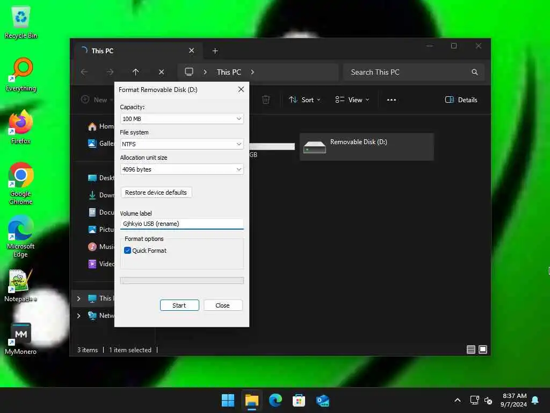
Task: Open the notifications bell icon
Action: point(535,400)
